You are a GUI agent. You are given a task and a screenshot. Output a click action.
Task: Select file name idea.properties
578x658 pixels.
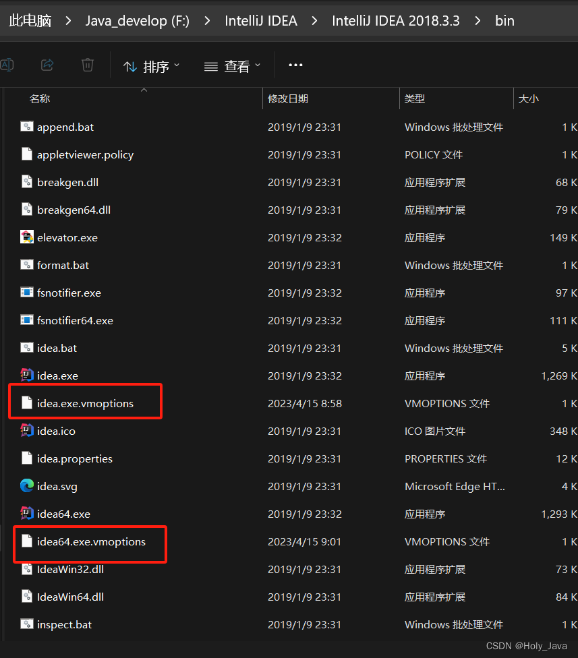pos(75,458)
